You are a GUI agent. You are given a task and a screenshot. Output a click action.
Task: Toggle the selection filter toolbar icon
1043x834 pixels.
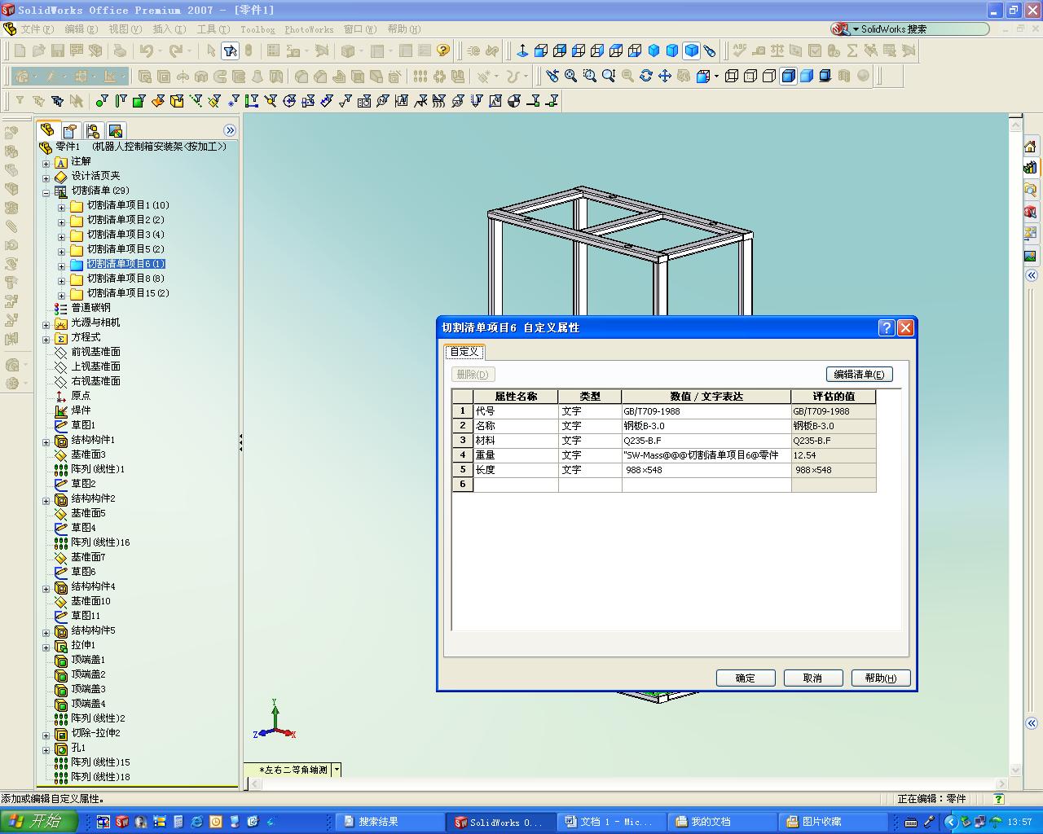pos(230,50)
